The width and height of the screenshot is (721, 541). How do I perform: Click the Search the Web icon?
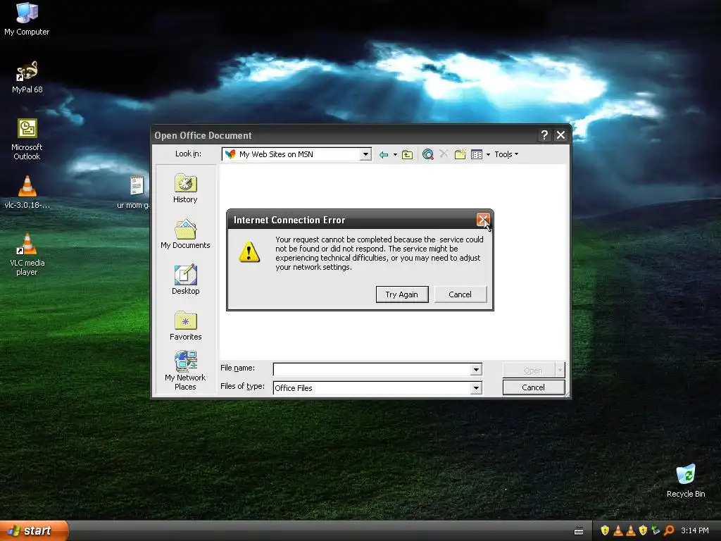[x=427, y=154]
